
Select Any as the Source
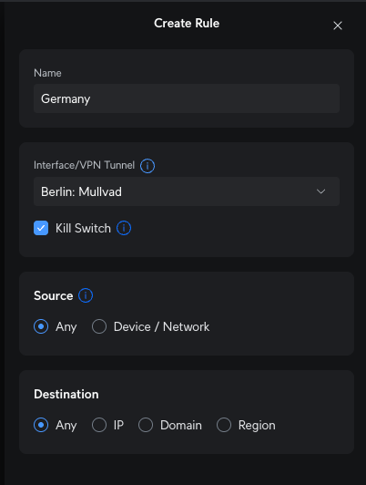click(41, 326)
